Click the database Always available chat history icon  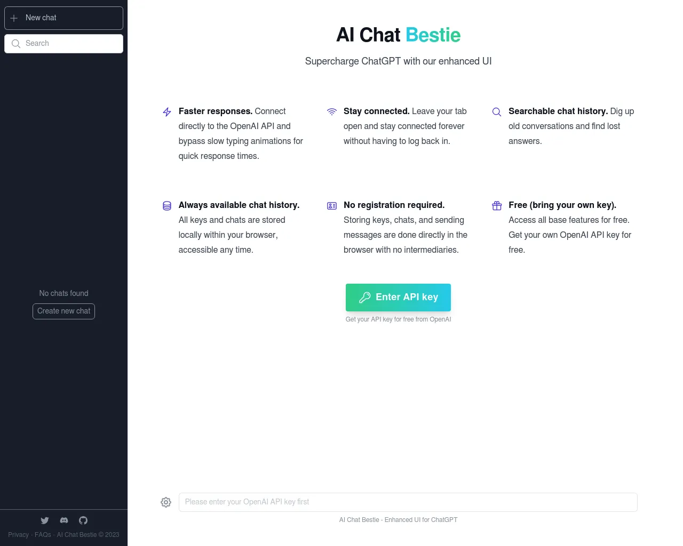(x=166, y=205)
